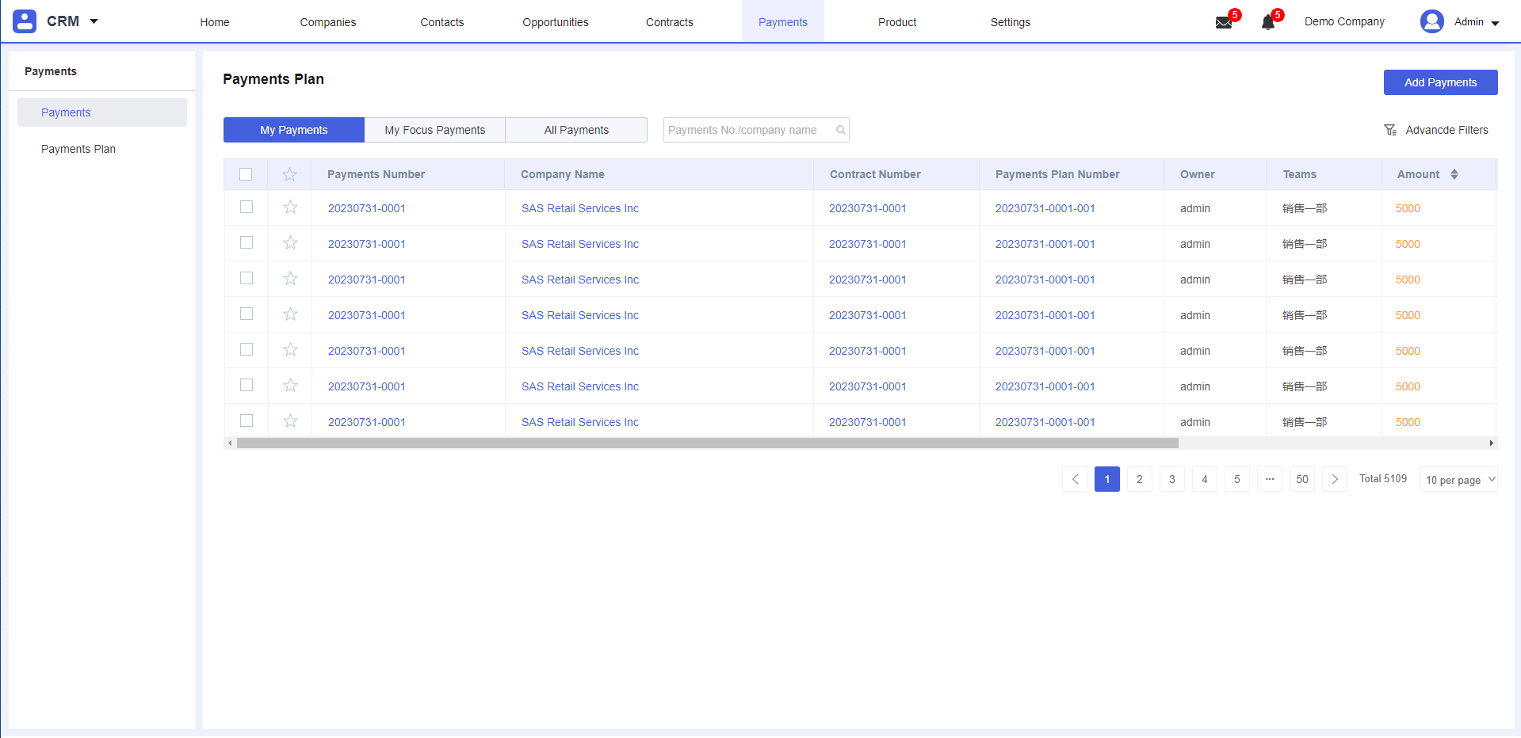Focus the Payments No./company name search field
This screenshot has width=1521, height=738.
pos(756,130)
